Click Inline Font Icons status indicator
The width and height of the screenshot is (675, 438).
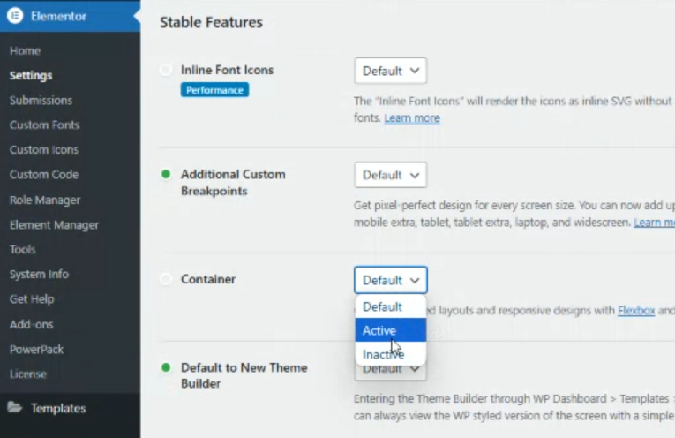coord(166,70)
